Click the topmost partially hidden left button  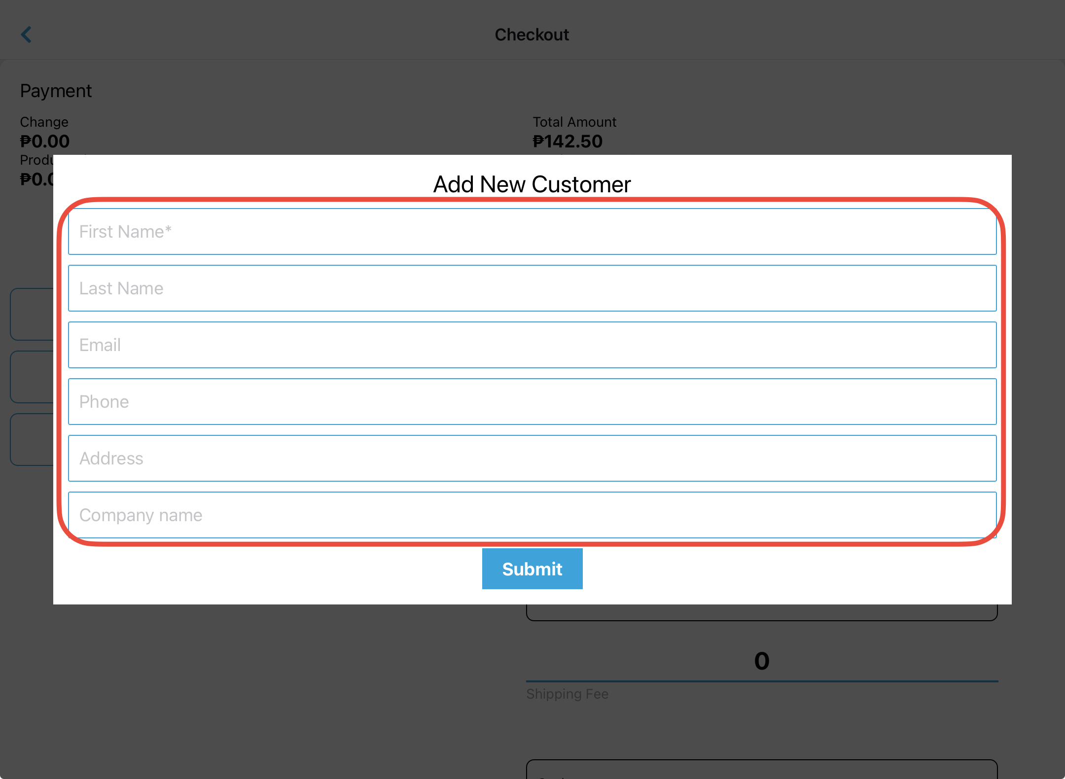coord(32,315)
